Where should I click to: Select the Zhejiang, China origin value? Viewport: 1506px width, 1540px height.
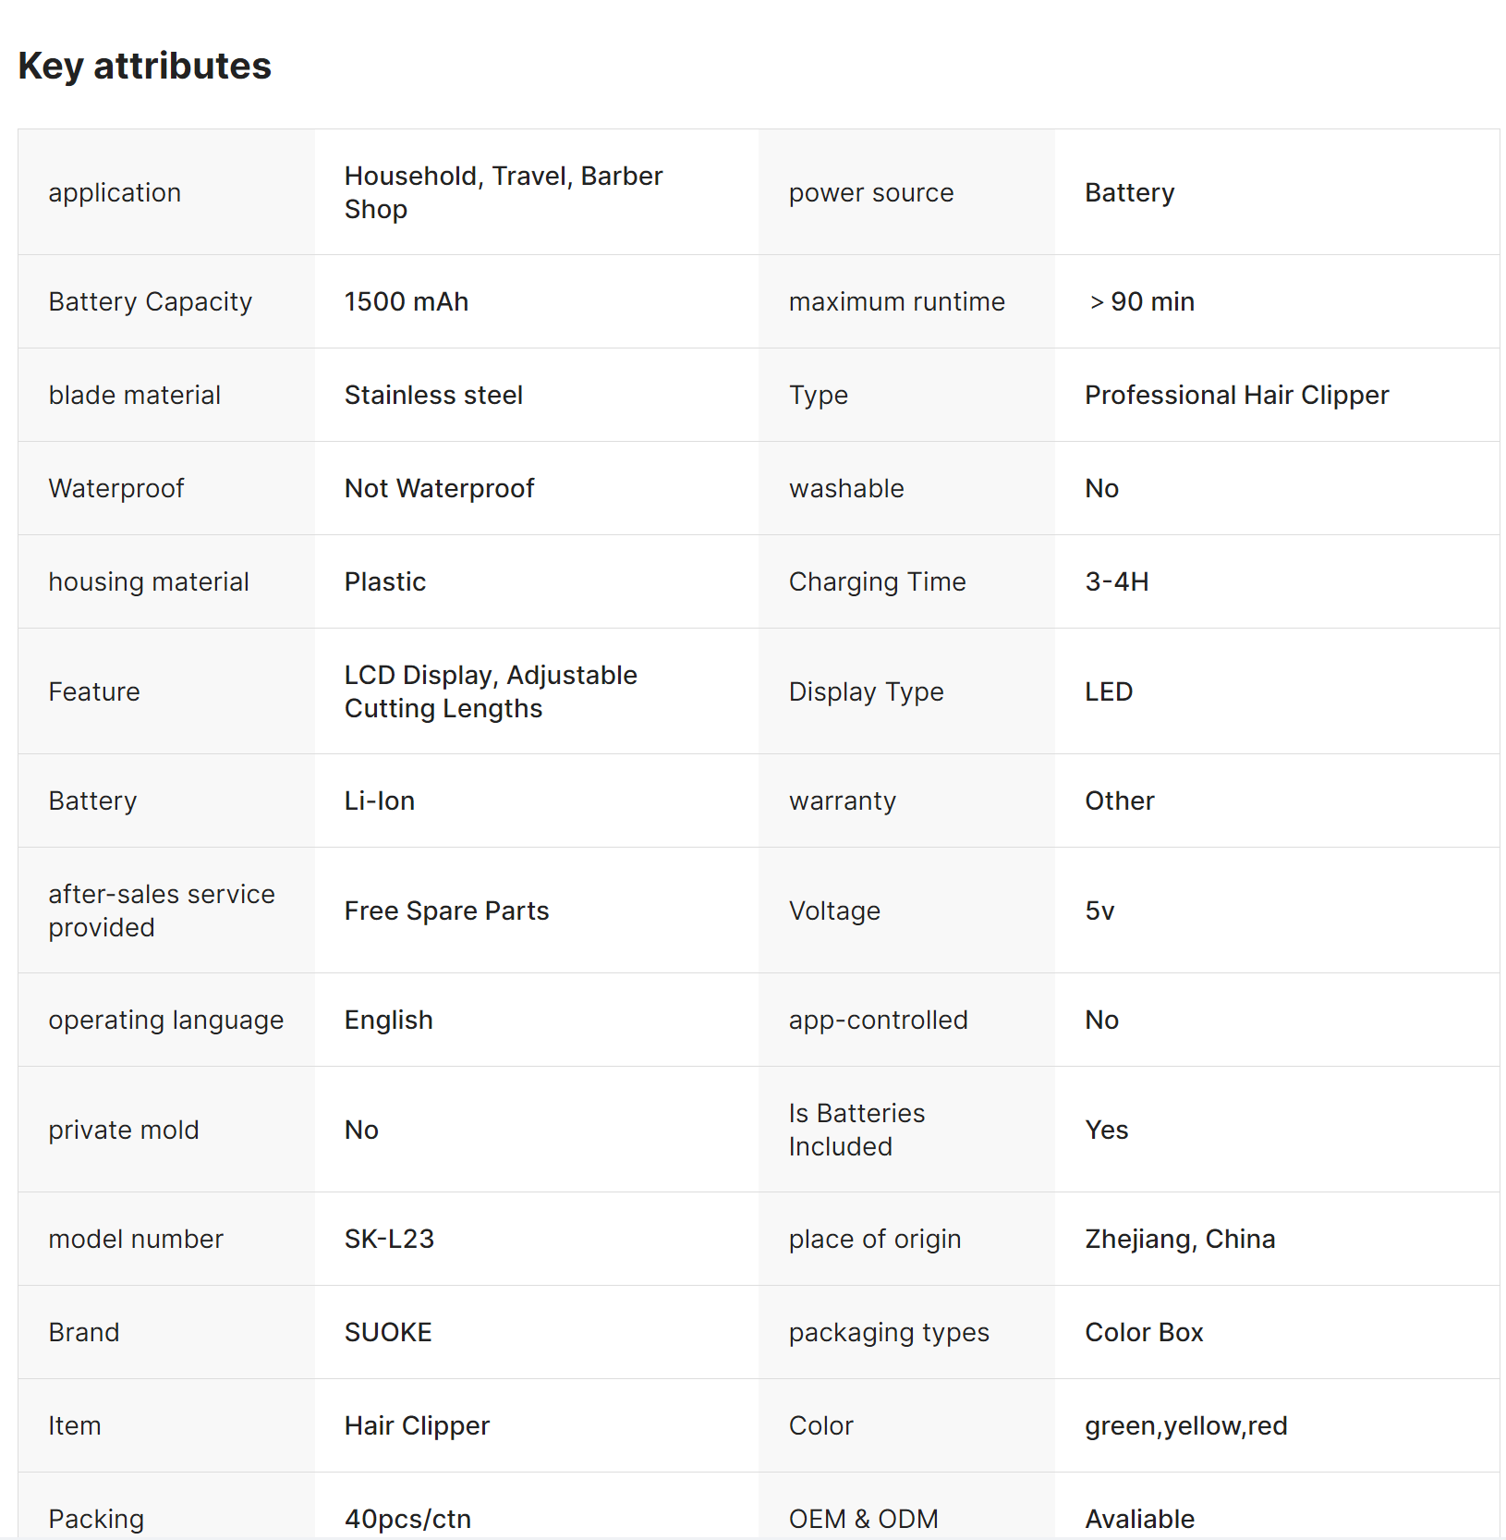pos(1180,1239)
